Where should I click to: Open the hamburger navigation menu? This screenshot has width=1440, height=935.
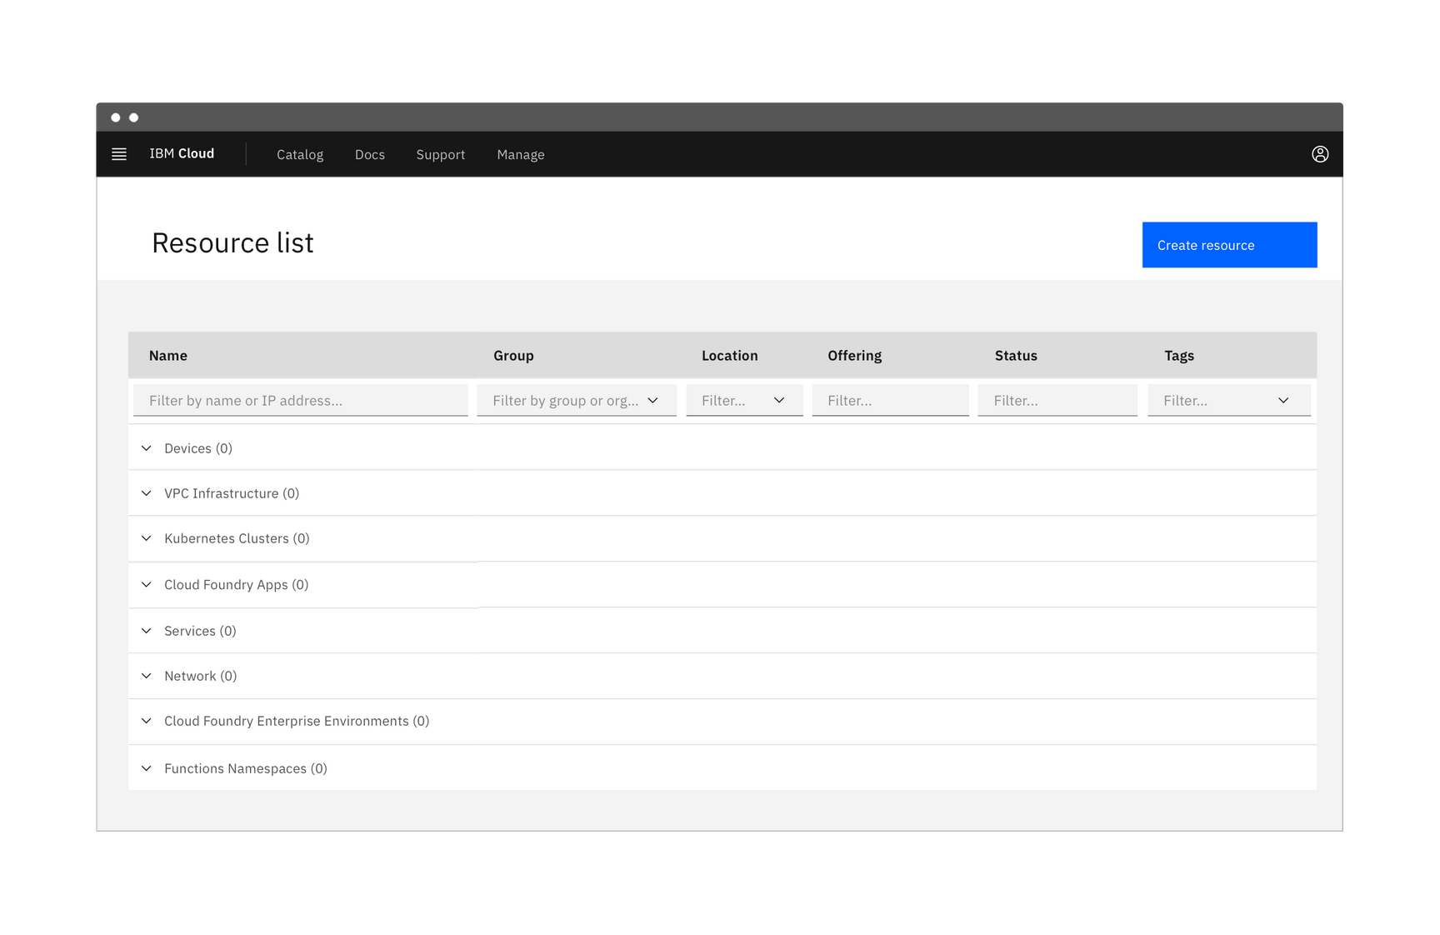point(119,153)
